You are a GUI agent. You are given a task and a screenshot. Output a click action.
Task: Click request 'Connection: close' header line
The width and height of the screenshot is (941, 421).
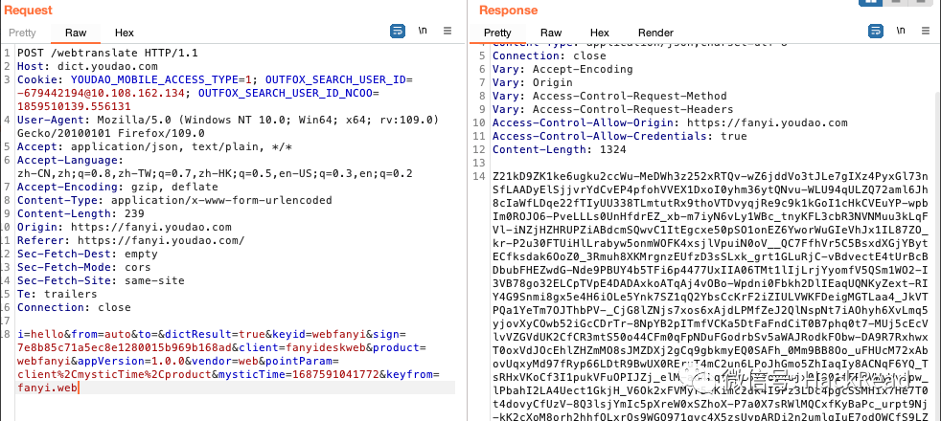point(74,307)
